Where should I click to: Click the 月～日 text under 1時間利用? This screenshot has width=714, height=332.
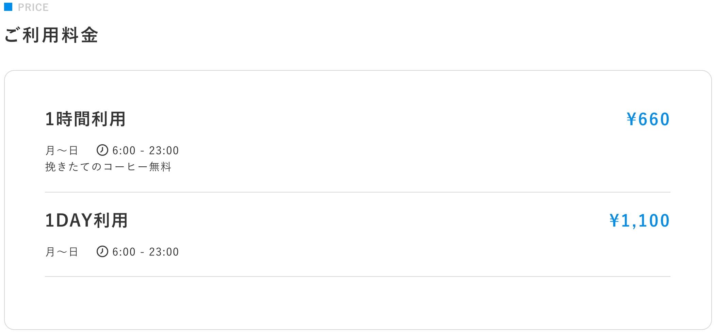click(x=62, y=150)
